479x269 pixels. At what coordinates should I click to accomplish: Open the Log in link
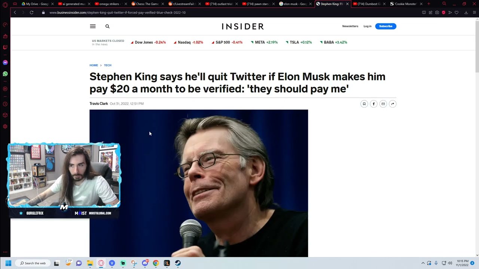tap(367, 26)
